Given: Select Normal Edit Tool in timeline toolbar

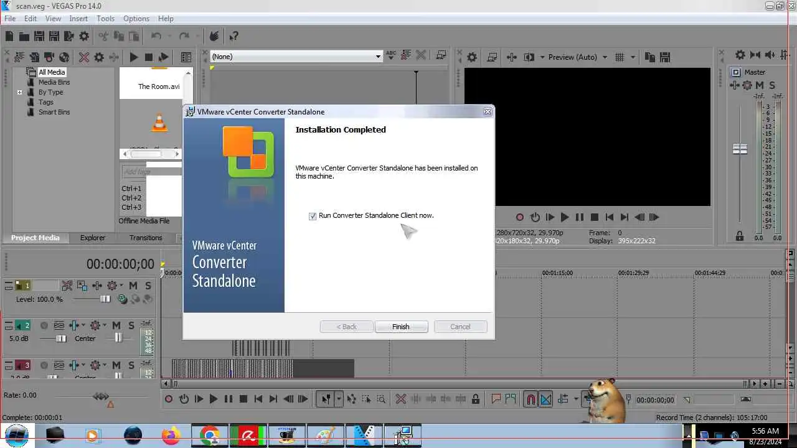Looking at the screenshot, I should tap(326, 399).
